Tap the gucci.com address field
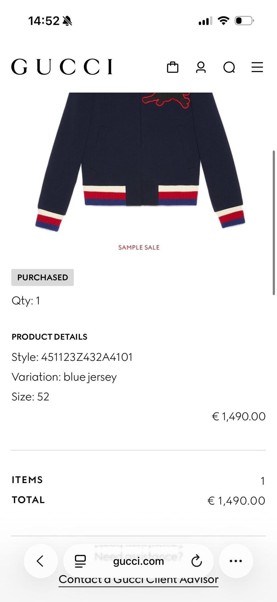The image size is (277, 602). (138, 561)
